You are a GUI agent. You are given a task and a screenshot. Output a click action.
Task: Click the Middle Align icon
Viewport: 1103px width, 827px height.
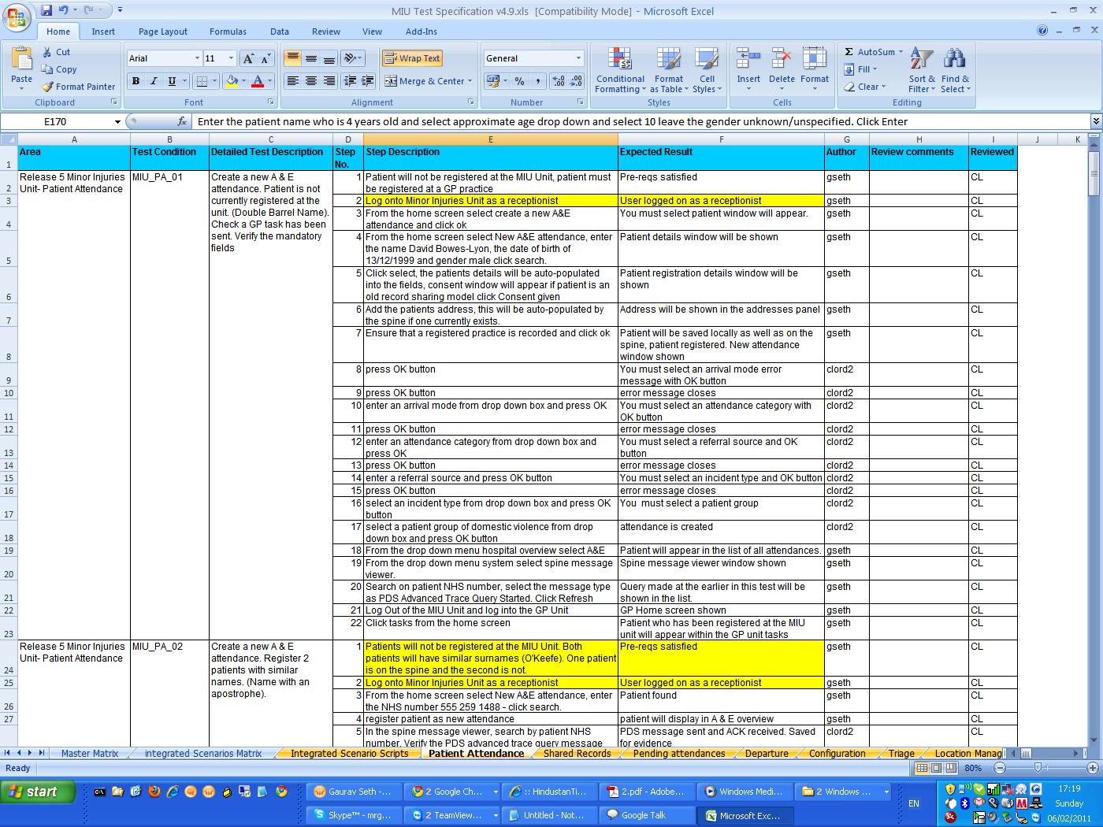tap(311, 58)
